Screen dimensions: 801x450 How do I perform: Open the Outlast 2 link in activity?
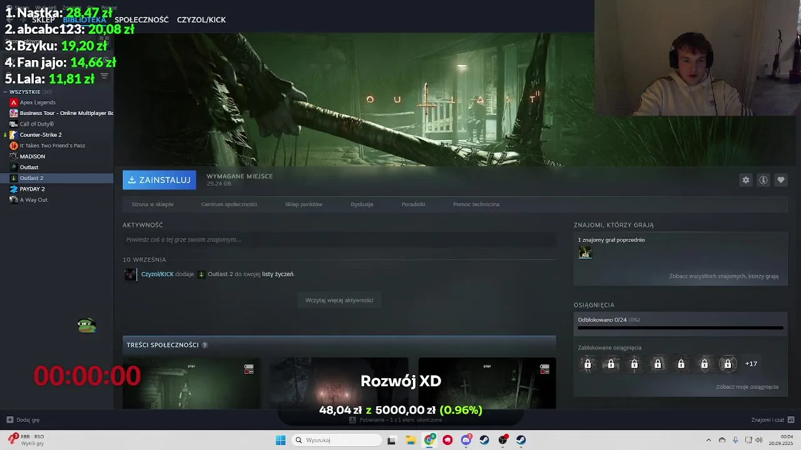coord(220,274)
